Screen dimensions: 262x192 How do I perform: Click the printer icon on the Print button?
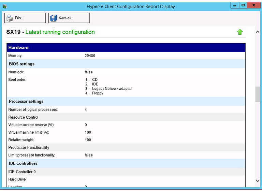10,18
